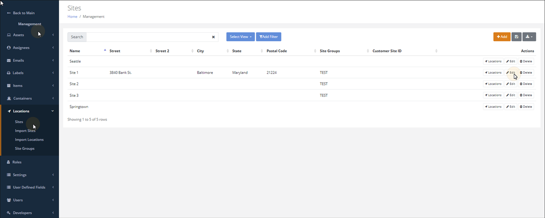Click the Labels printer icon
This screenshot has width=545, height=218.
coord(9,73)
